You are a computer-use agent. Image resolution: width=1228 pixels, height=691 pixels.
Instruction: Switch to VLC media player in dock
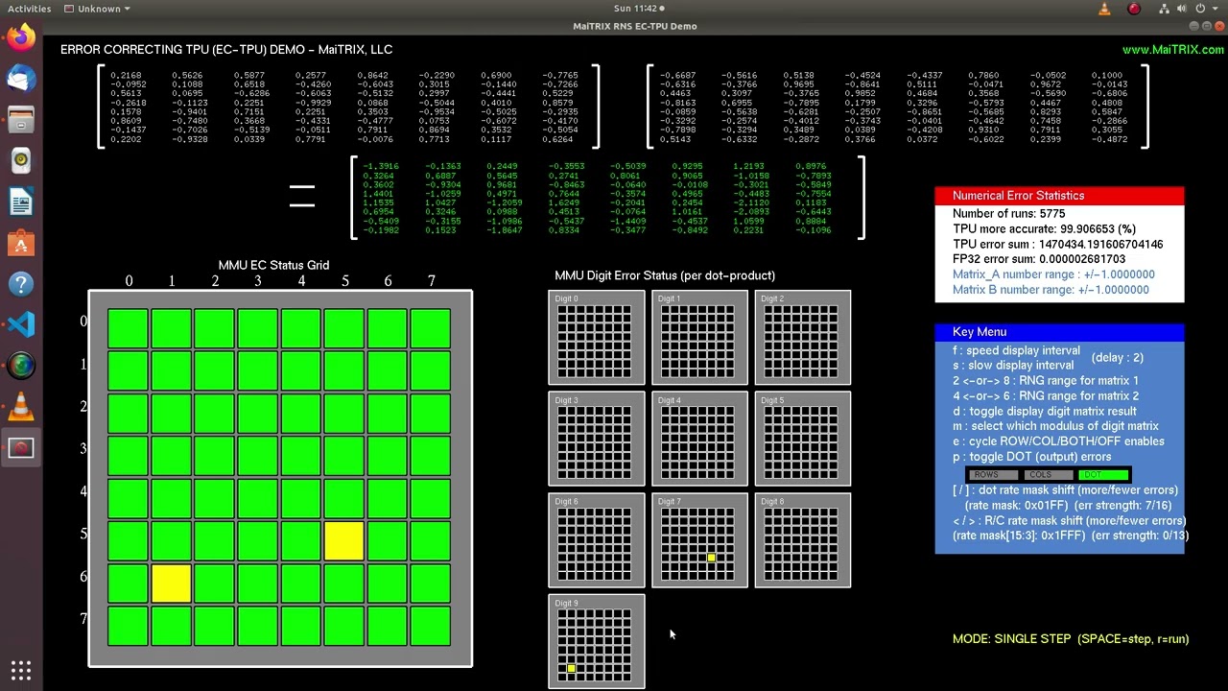[x=21, y=407]
